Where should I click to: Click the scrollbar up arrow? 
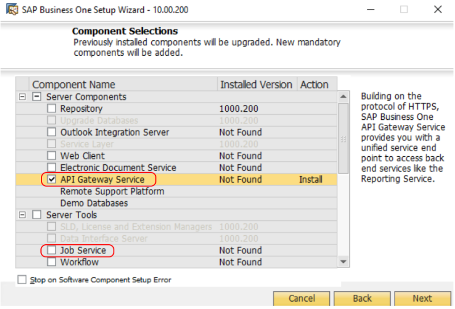[x=344, y=97]
